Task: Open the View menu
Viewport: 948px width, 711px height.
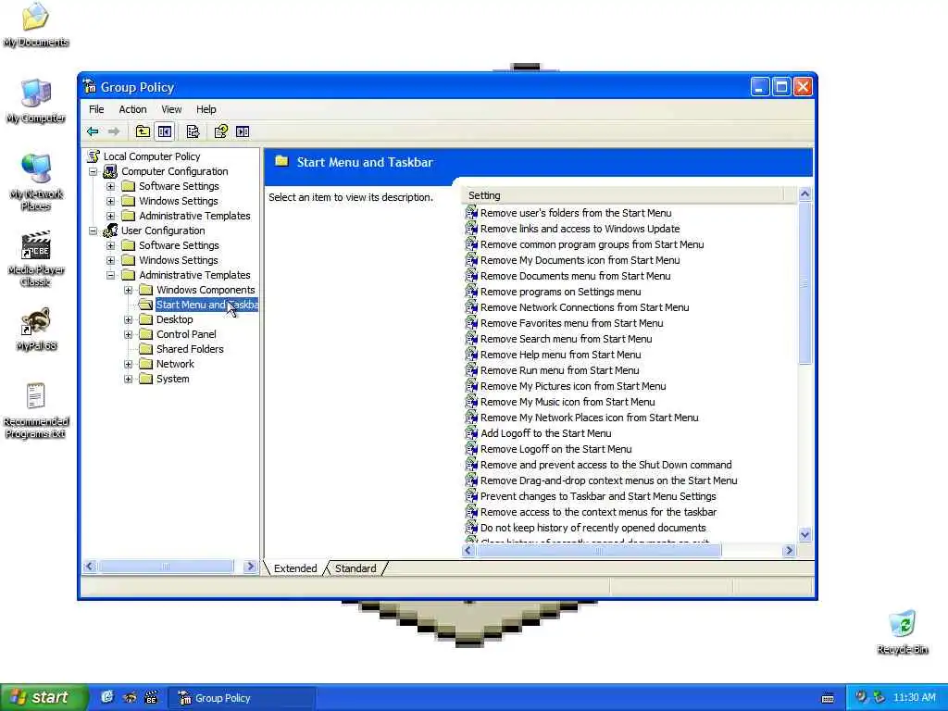Action: click(x=171, y=109)
